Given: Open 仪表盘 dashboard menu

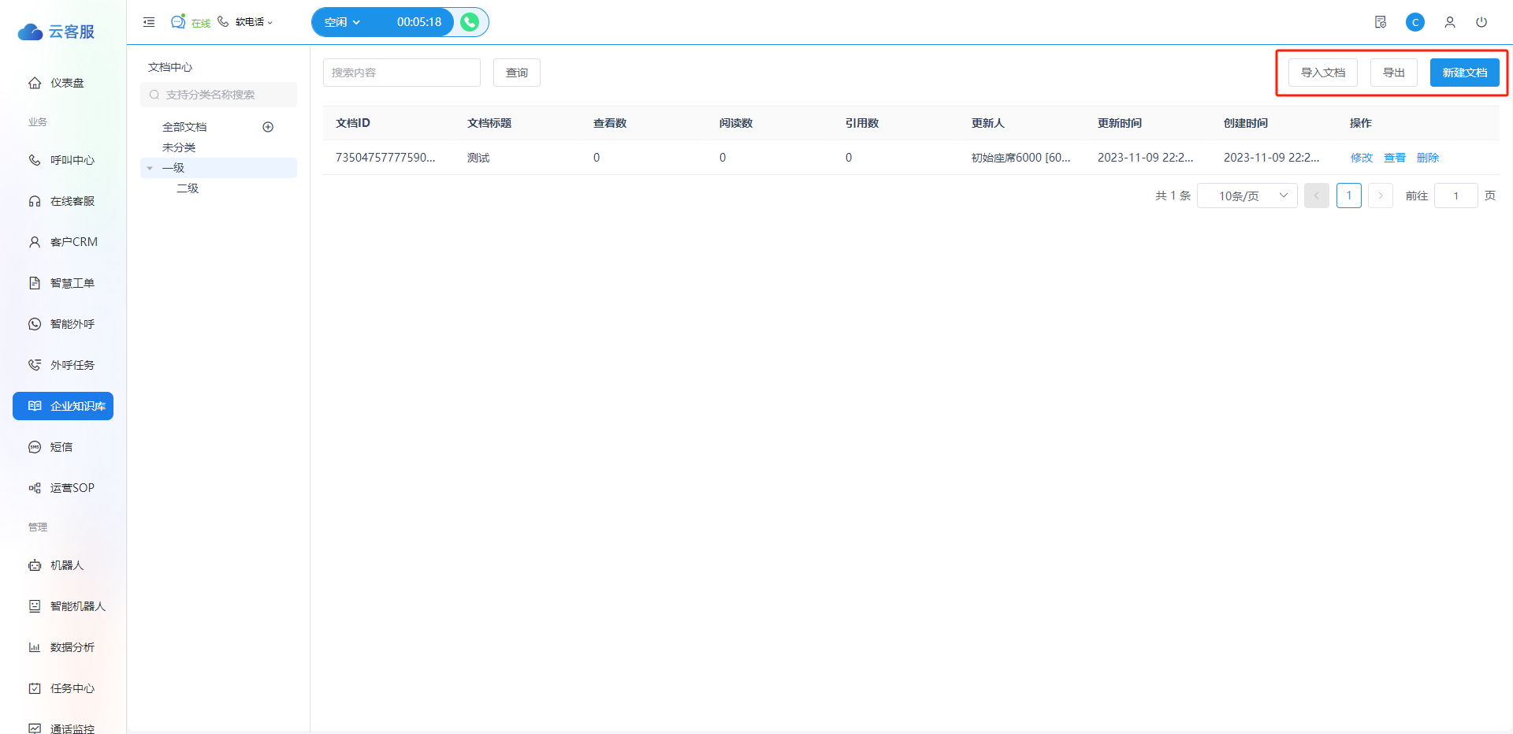Looking at the screenshot, I should point(63,83).
